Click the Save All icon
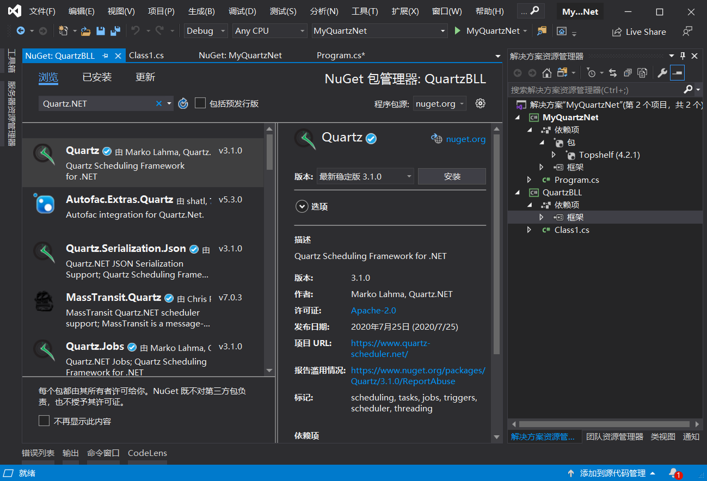 [x=115, y=31]
